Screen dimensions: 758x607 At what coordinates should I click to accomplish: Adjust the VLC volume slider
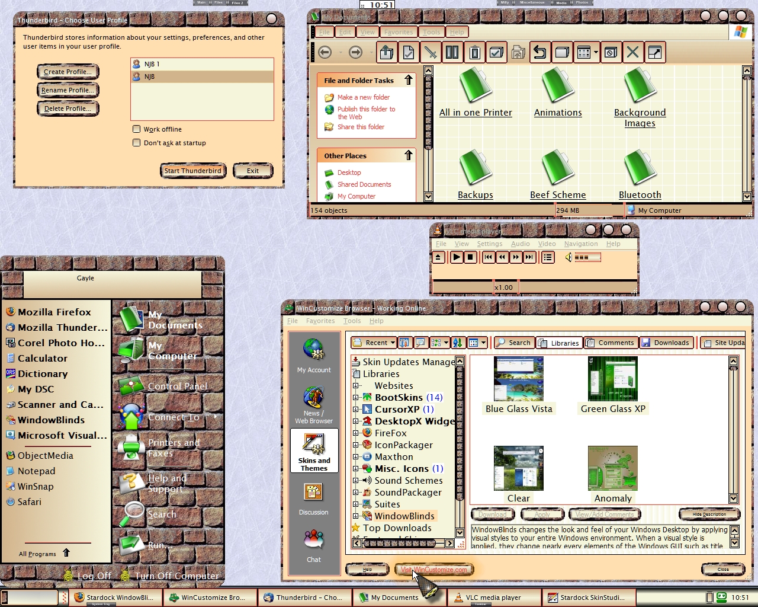(587, 257)
